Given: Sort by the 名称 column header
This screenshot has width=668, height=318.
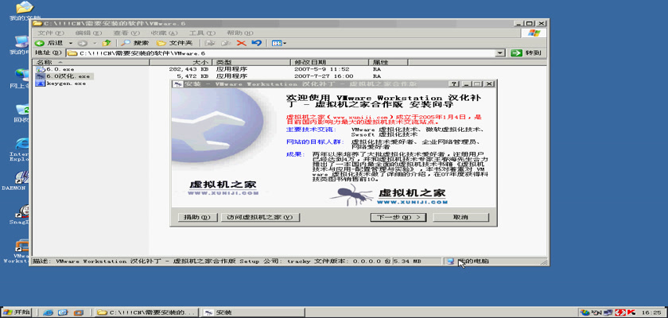Looking at the screenshot, I should pos(91,63).
